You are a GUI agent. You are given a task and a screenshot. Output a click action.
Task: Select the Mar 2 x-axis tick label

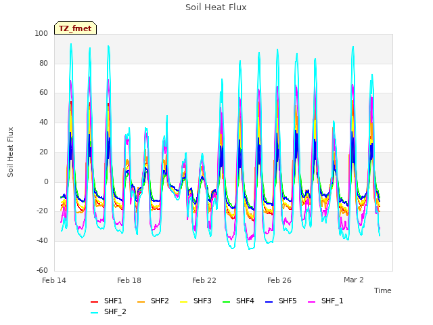click(354, 280)
